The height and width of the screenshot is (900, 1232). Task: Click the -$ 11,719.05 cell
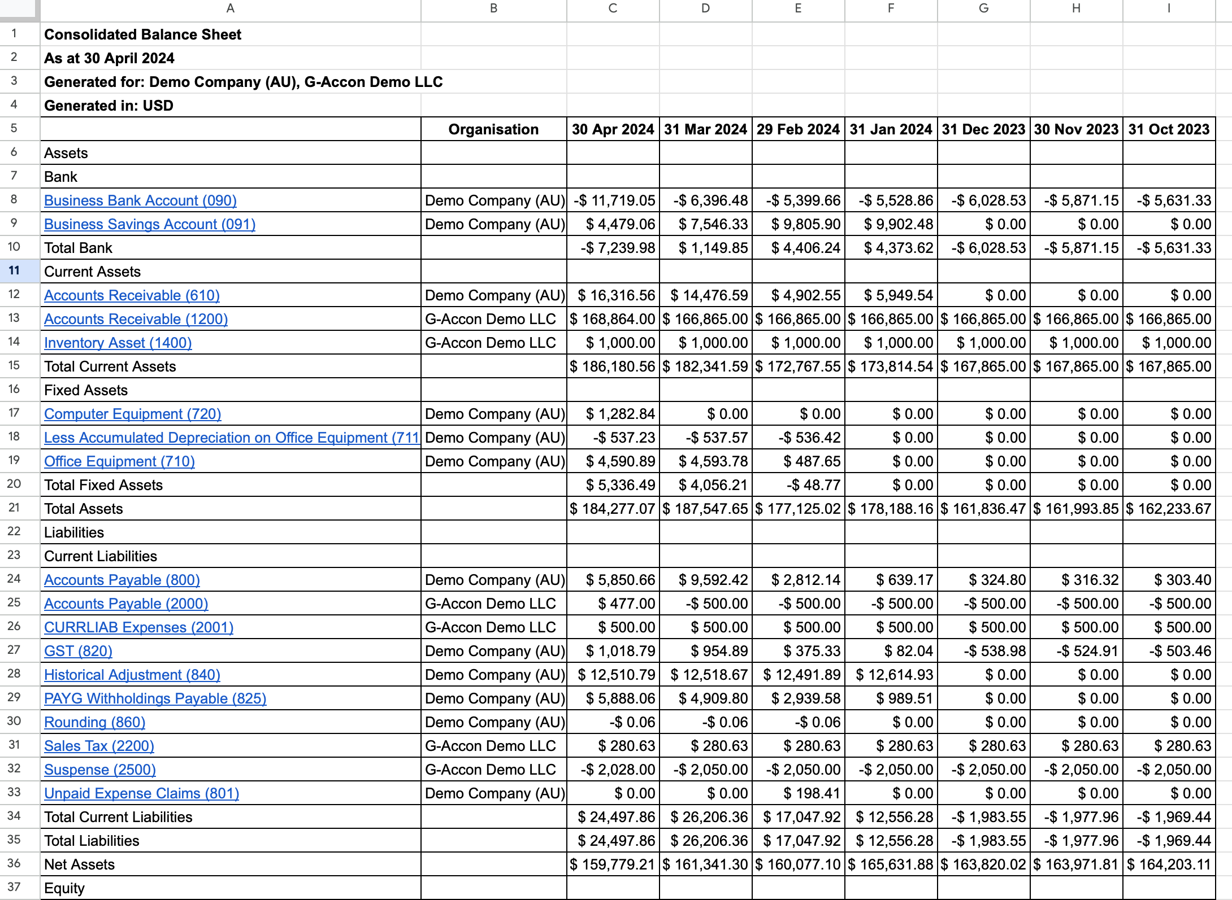(613, 200)
